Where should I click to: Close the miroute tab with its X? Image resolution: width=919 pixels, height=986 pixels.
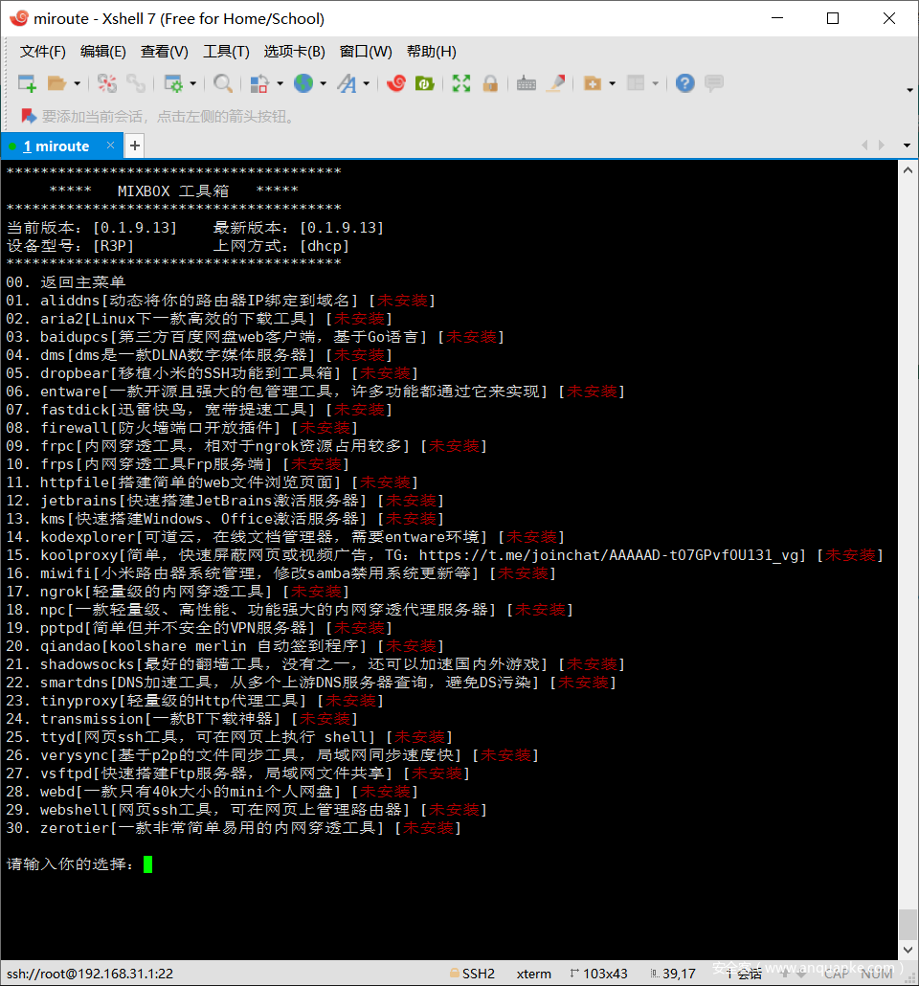click(x=111, y=146)
